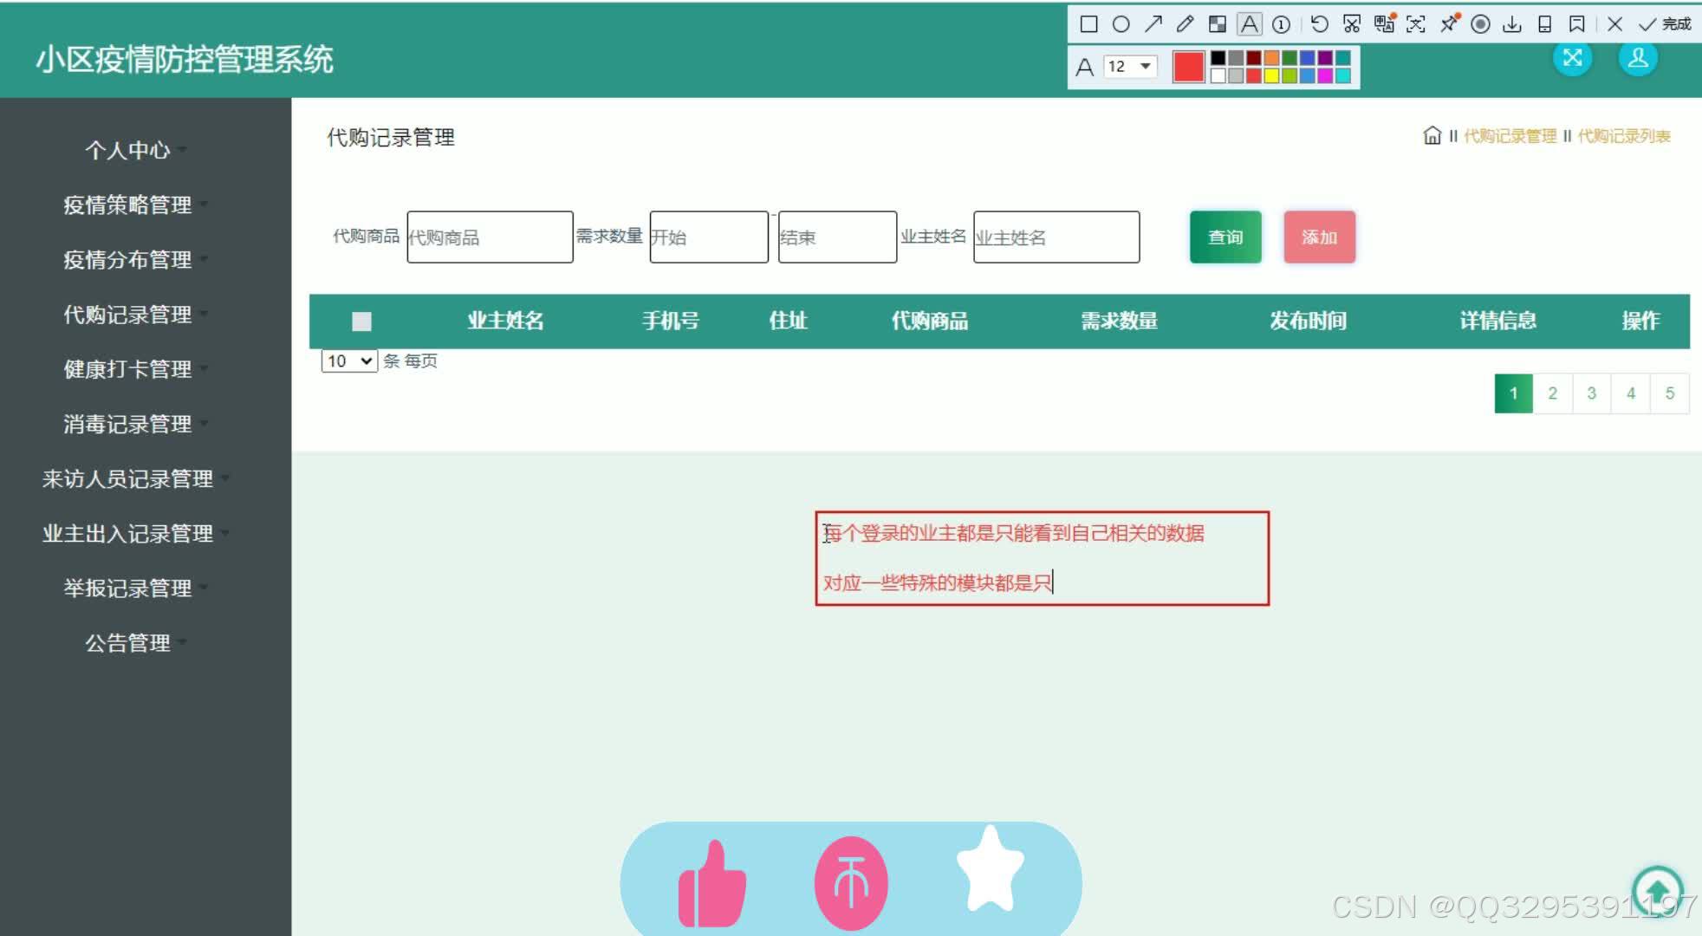Click the pink 添加 add button
1702x936 pixels.
1319,237
